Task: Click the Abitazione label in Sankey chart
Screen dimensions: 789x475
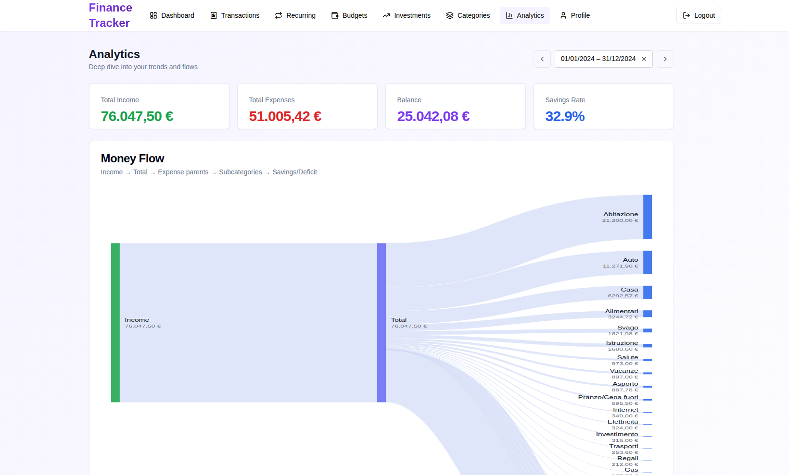Action: [621, 214]
